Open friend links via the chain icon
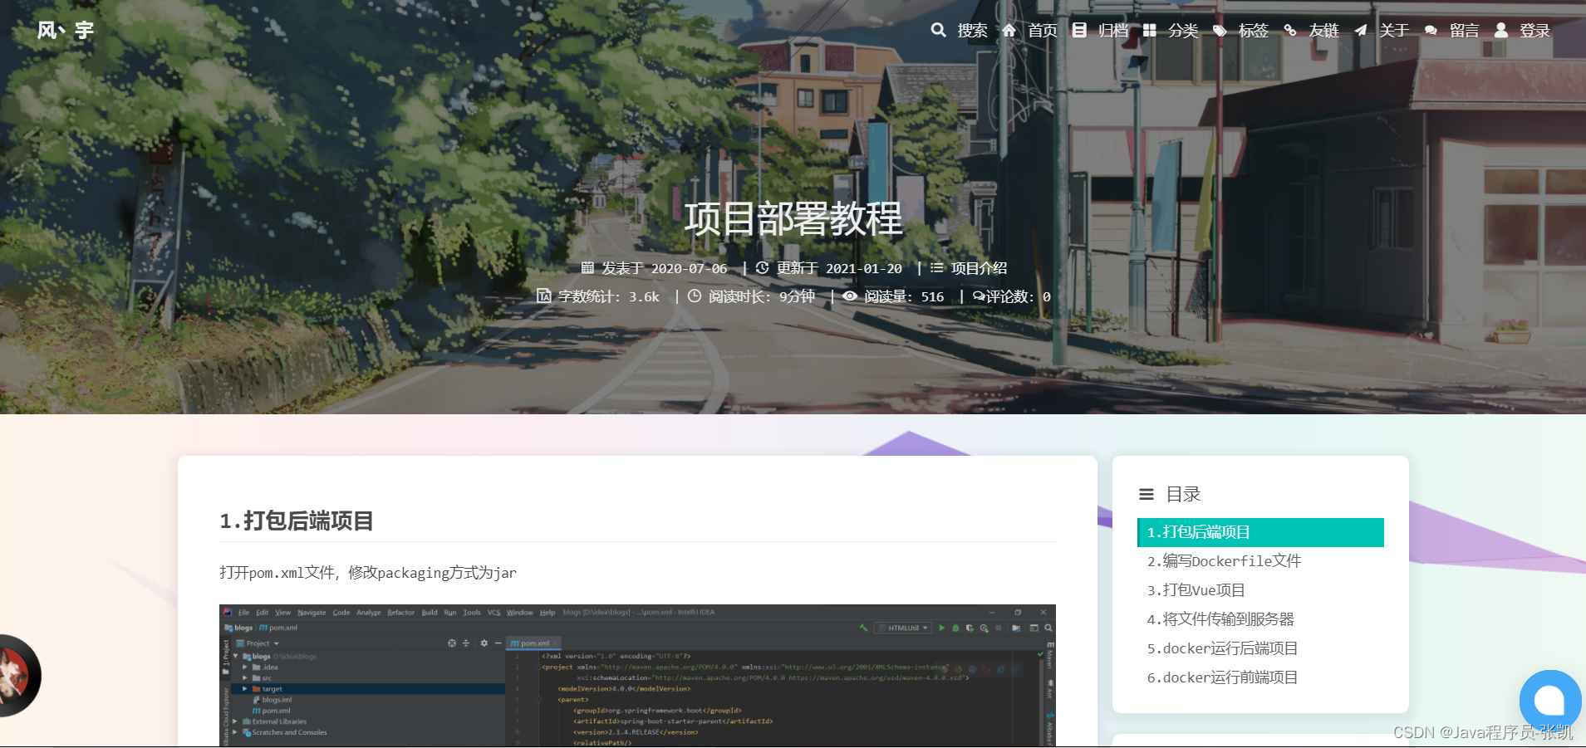The image size is (1586, 748). [x=1291, y=30]
